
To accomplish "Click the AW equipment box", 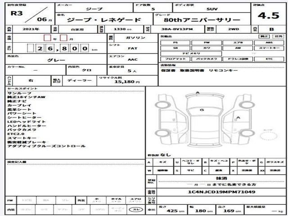I will point(238,48).
